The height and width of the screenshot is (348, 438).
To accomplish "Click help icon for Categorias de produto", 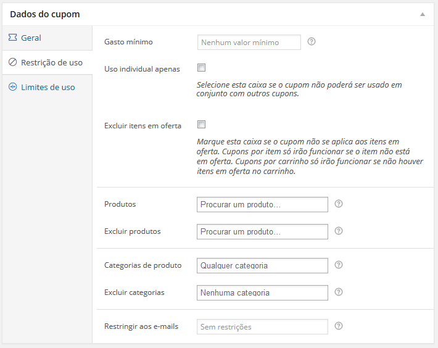I will tap(338, 265).
